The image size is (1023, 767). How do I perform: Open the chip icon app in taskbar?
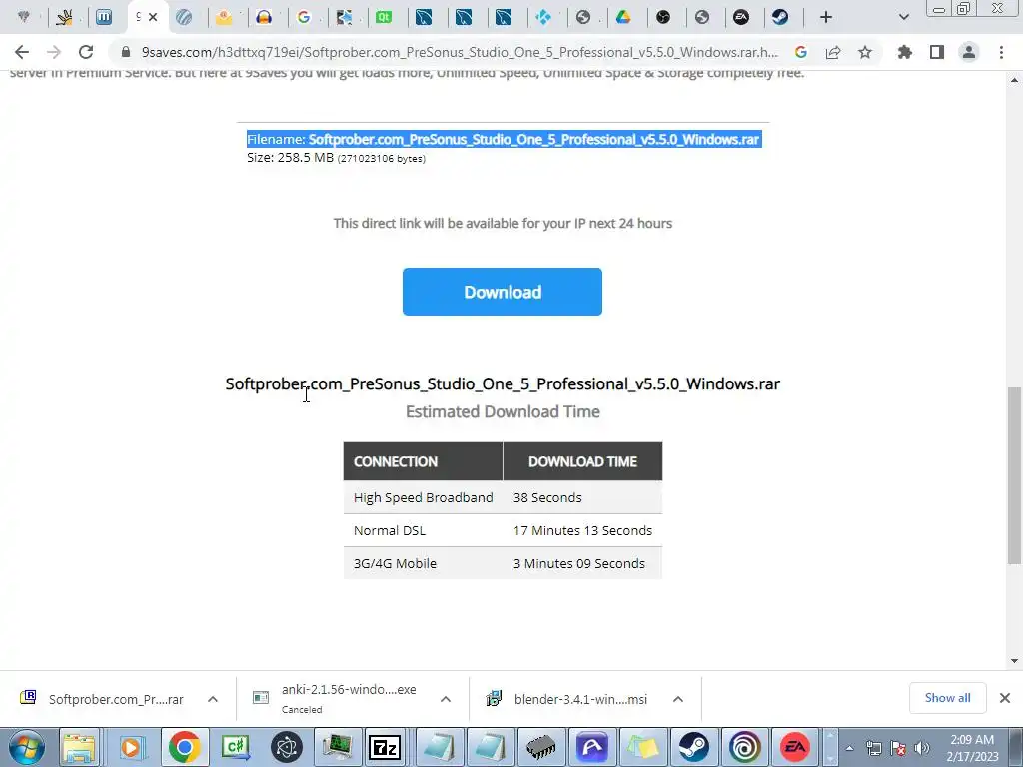540,747
